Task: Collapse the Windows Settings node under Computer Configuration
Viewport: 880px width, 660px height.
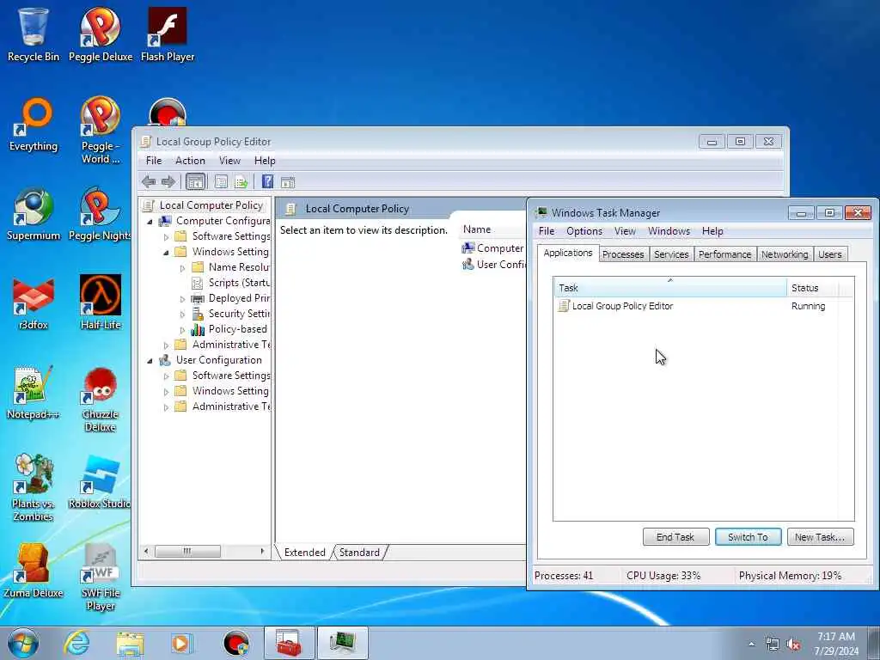Action: 166,253
